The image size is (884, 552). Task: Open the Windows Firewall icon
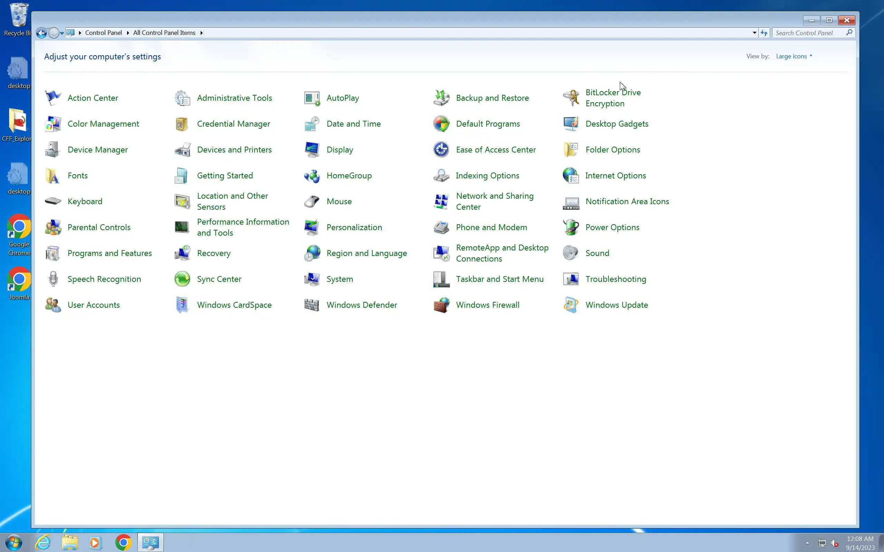coord(441,305)
